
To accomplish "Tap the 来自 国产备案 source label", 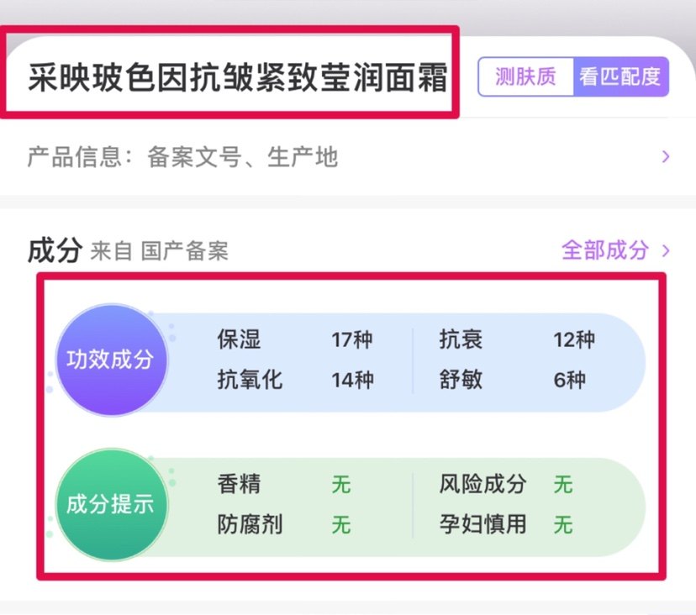I will (x=159, y=251).
